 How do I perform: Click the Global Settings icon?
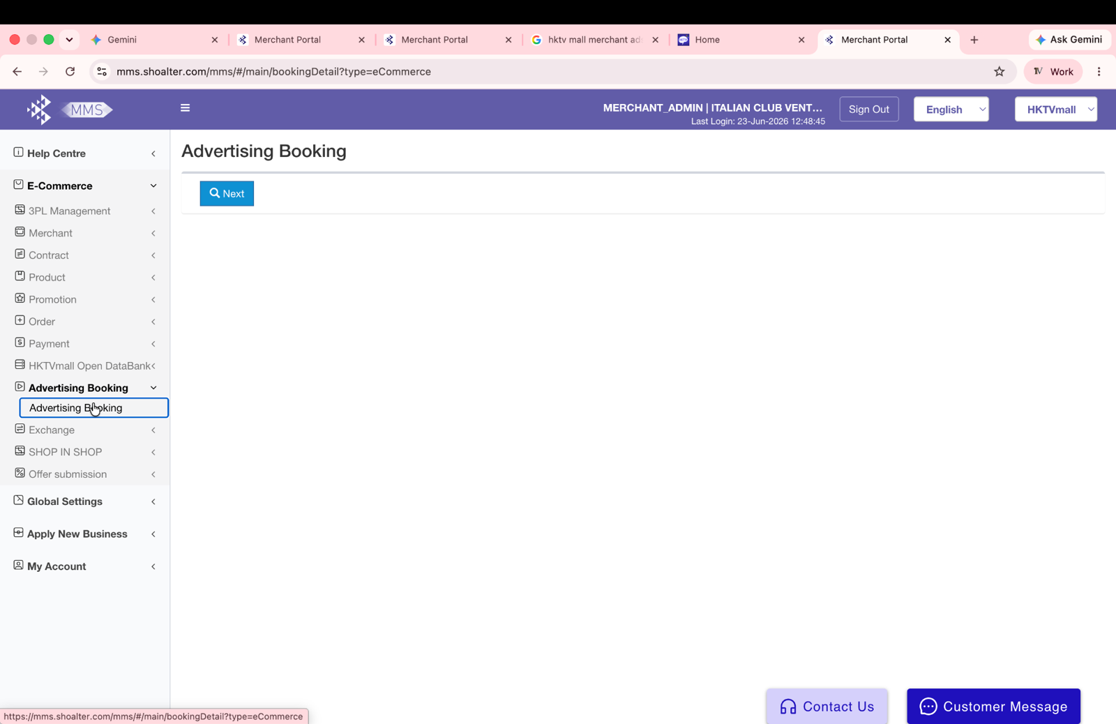pos(18,500)
